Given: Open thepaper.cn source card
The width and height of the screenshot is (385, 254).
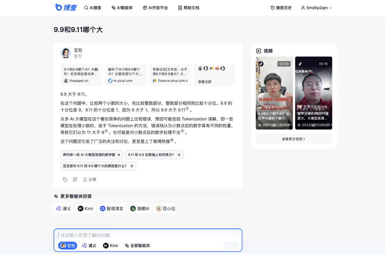Looking at the screenshot, I should [x=81, y=75].
